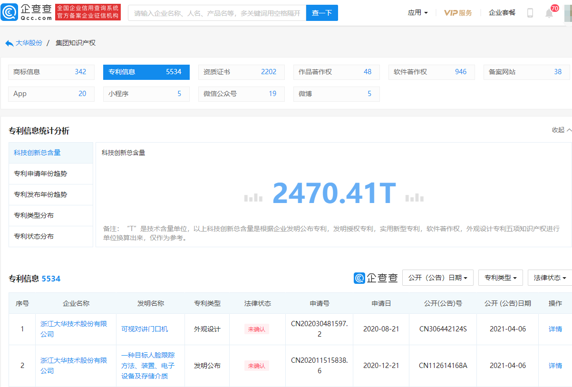Select the 小程序 5 tab

[146, 94]
